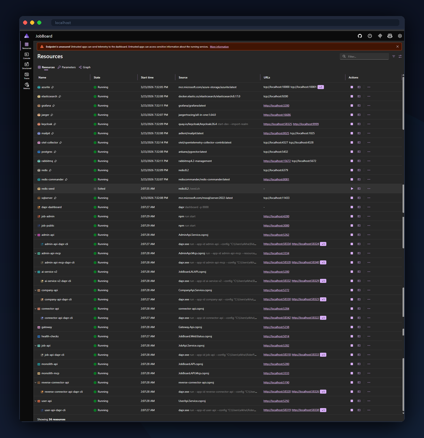
Task: Open the grafana localhost:3200 URL
Action: (276, 106)
